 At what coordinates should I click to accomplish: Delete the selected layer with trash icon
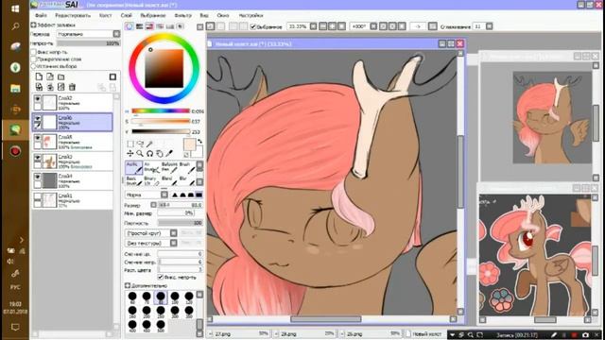72,87
